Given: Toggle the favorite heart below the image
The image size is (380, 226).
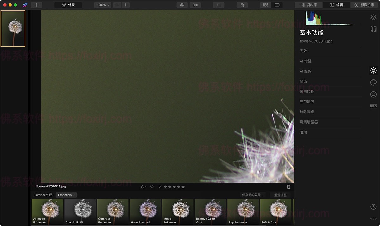Looking at the screenshot, I should point(152,187).
